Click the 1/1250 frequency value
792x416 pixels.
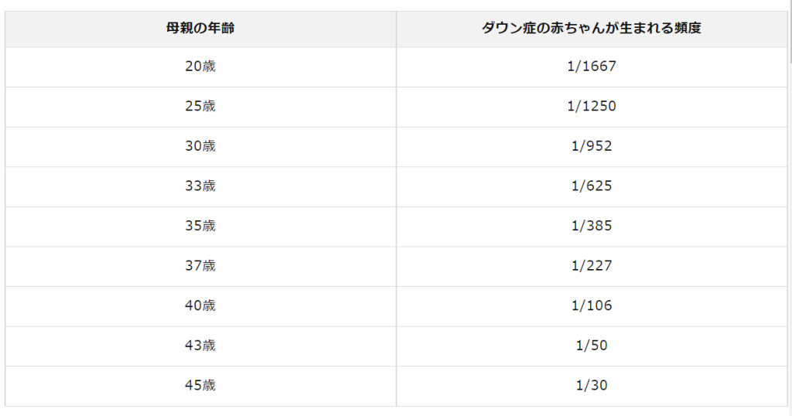pyautogui.click(x=592, y=106)
